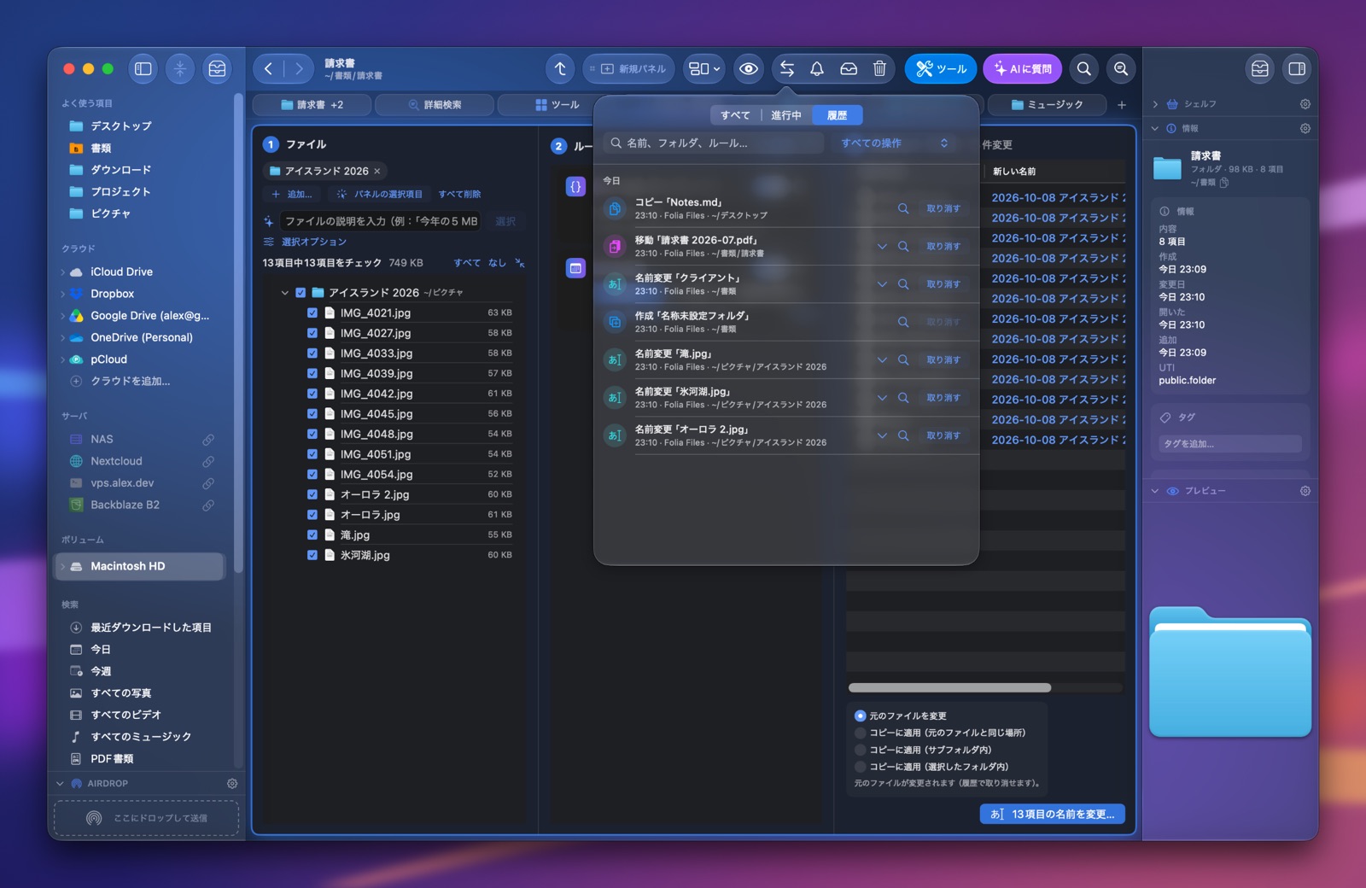This screenshot has width=1366, height=888.
Task: Switch to the 進行中 tab
Action: pyautogui.click(x=786, y=115)
